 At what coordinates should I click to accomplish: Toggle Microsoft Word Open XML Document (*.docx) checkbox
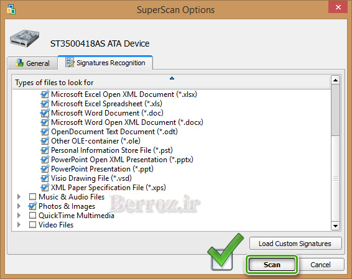pyautogui.click(x=45, y=122)
